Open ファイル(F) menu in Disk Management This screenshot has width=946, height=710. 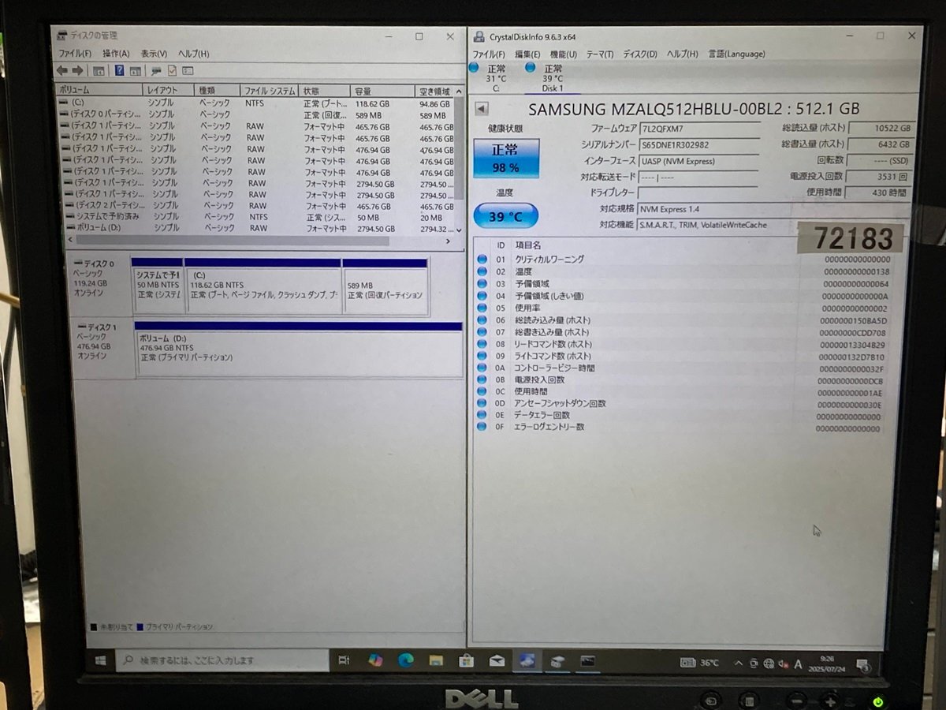[76, 54]
